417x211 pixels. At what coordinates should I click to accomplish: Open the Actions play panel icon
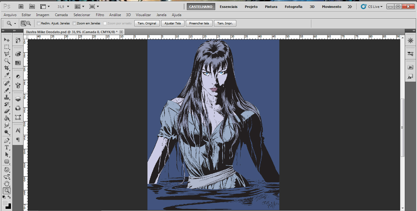point(410,67)
